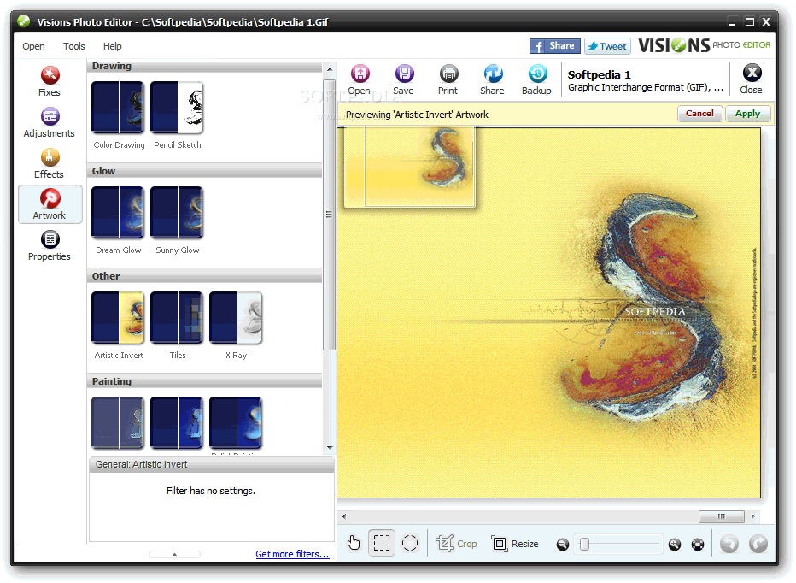Click the redo arrow button

coord(758,544)
